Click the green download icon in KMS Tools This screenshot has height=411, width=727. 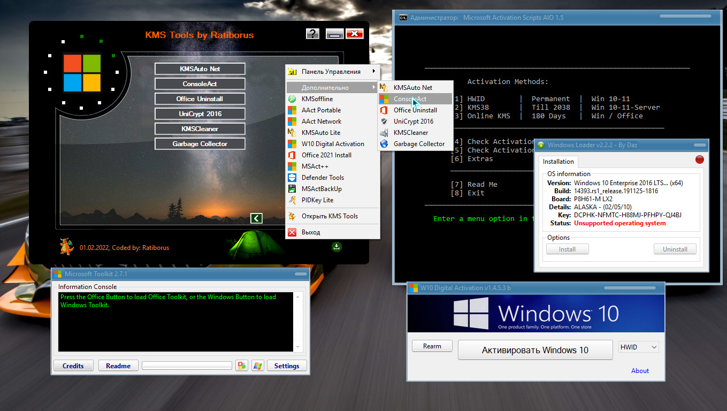pyautogui.click(x=336, y=247)
